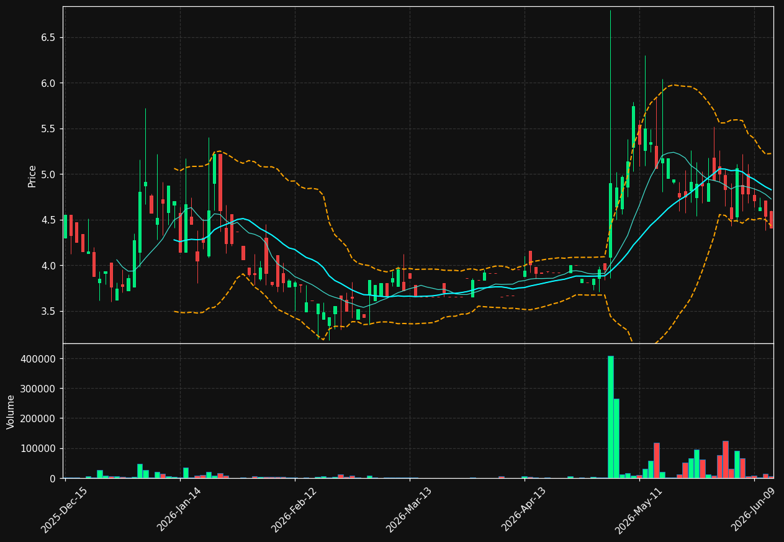The height and width of the screenshot is (542, 784).
Task: Click the 400000 volume axis value
Action: click(39, 359)
